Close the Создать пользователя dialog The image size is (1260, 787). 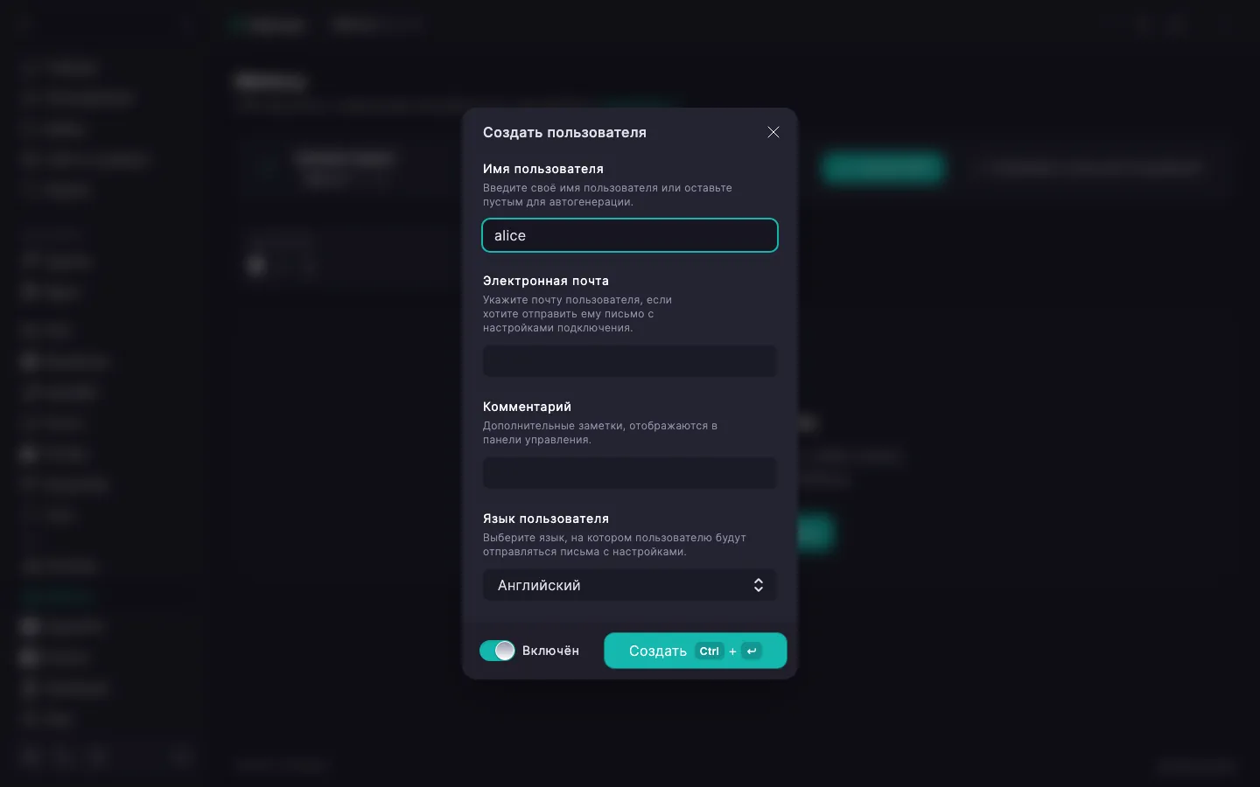pyautogui.click(x=773, y=132)
